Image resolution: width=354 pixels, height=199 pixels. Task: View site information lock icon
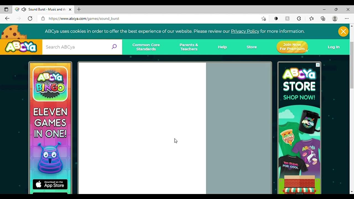point(43,19)
